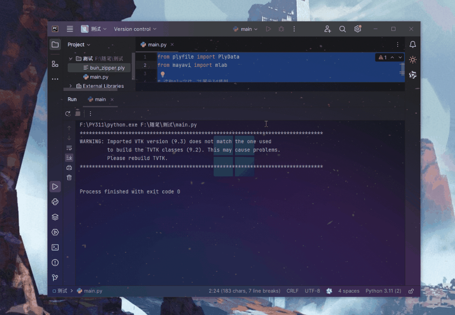The height and width of the screenshot is (315, 455).
Task: Switch to the main.py editor tab
Action: pyautogui.click(x=157, y=45)
